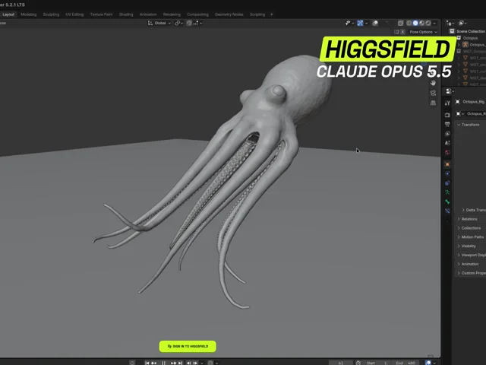Open the Scene properties tab

447,143
